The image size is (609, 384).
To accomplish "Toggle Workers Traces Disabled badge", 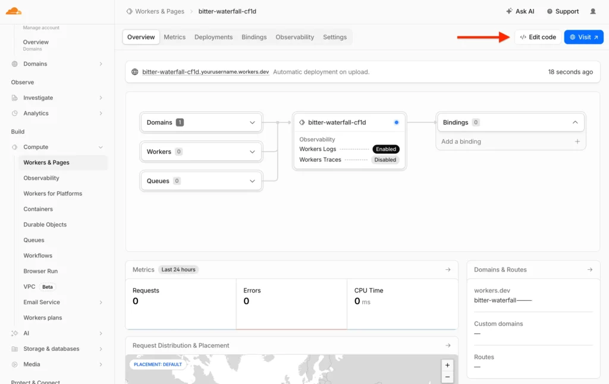I will (385, 159).
